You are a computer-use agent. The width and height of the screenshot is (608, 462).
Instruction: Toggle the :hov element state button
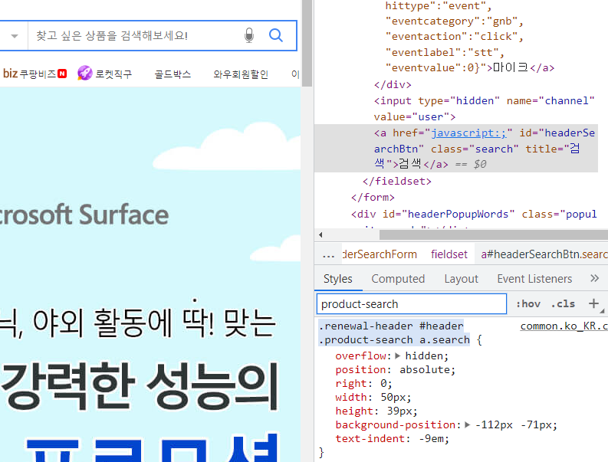(x=528, y=304)
